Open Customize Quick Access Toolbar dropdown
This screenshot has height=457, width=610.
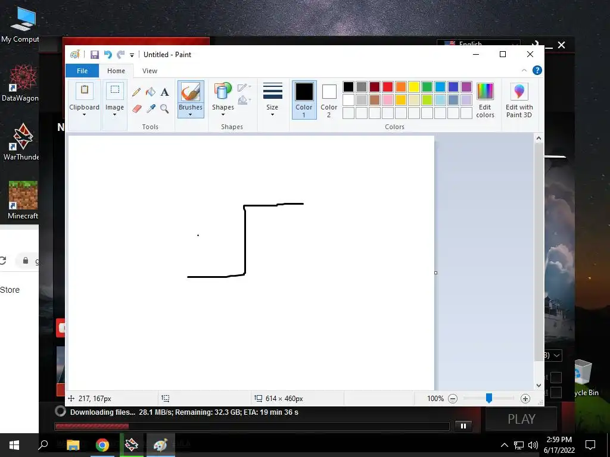(x=132, y=55)
